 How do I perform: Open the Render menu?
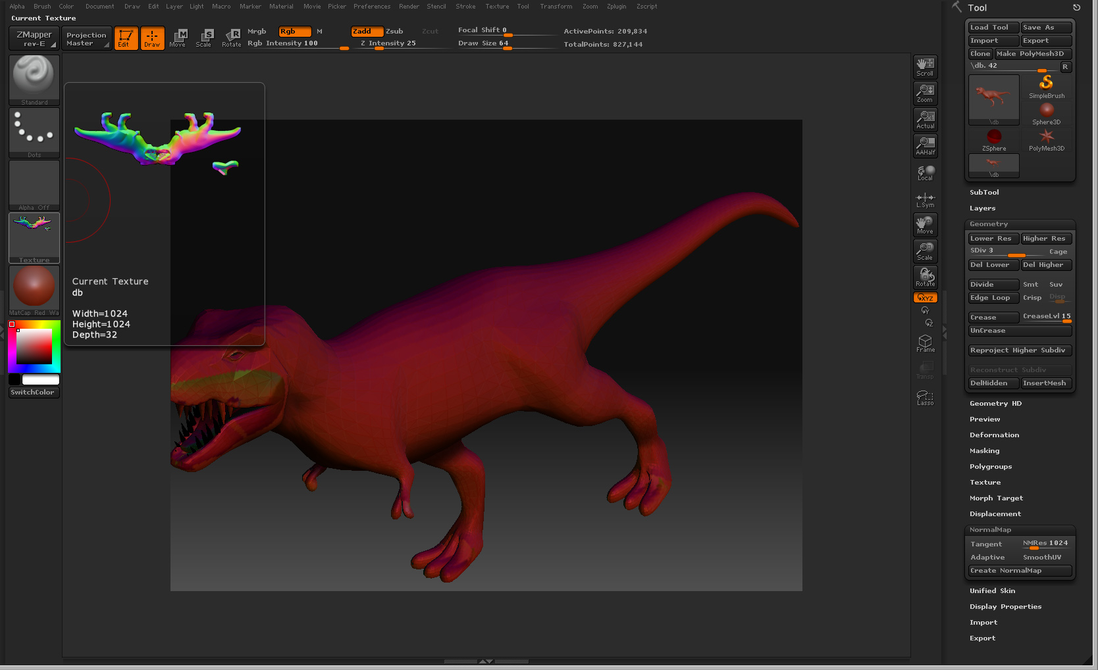(409, 7)
